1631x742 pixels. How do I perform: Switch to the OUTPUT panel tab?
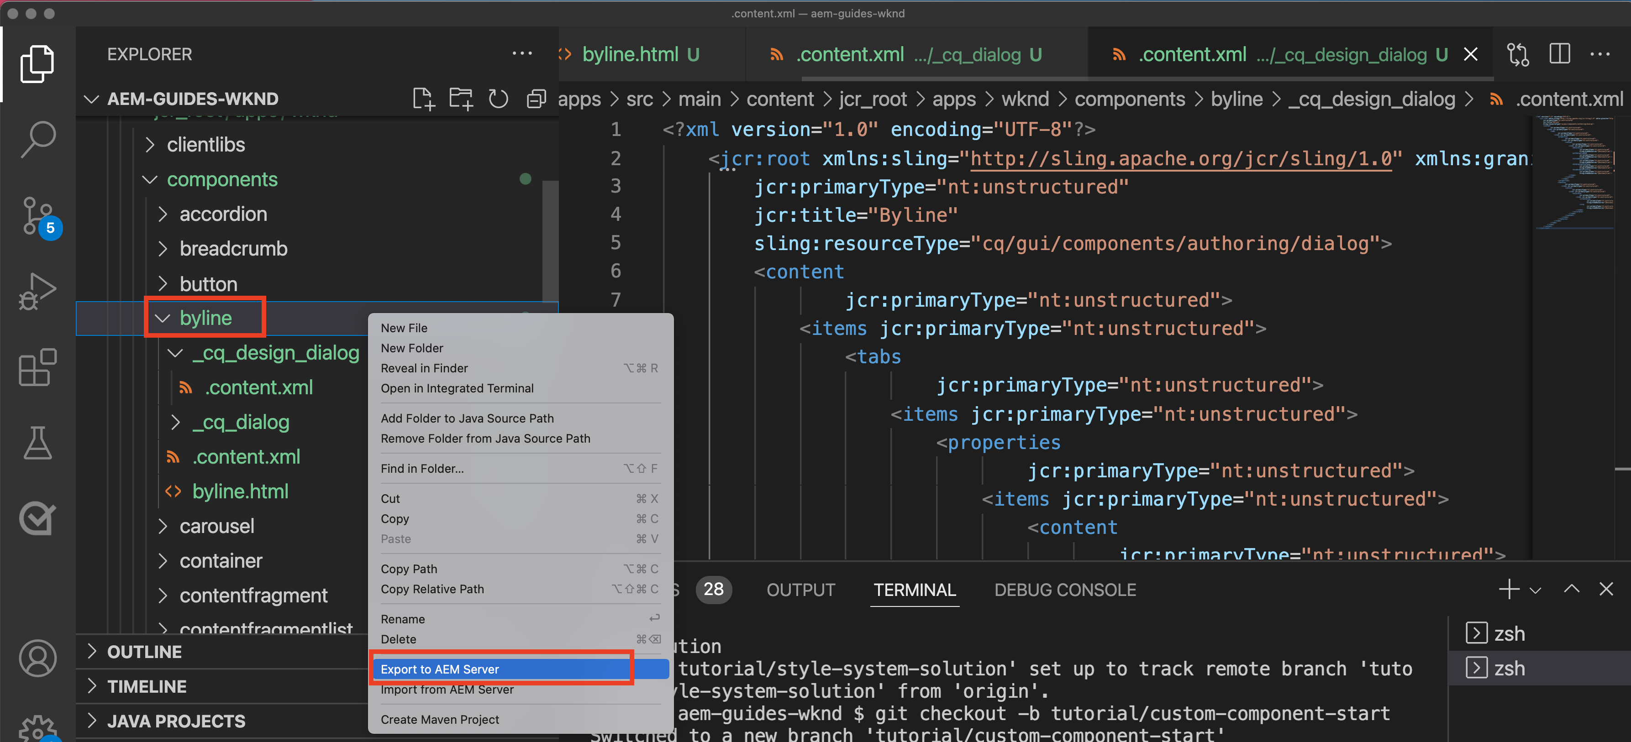[x=800, y=590]
